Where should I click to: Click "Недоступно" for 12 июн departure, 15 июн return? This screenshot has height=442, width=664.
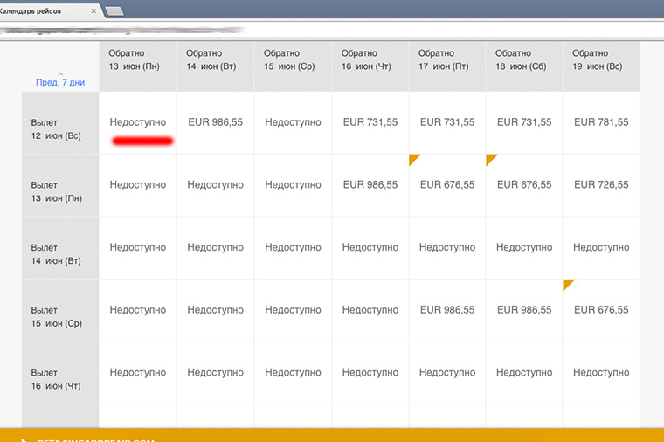tap(293, 122)
